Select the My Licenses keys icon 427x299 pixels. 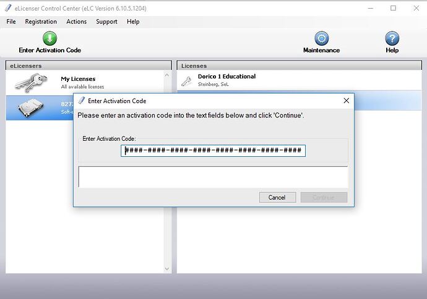pos(32,82)
